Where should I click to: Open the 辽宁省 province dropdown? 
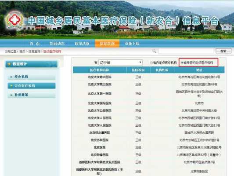click(x=121, y=62)
